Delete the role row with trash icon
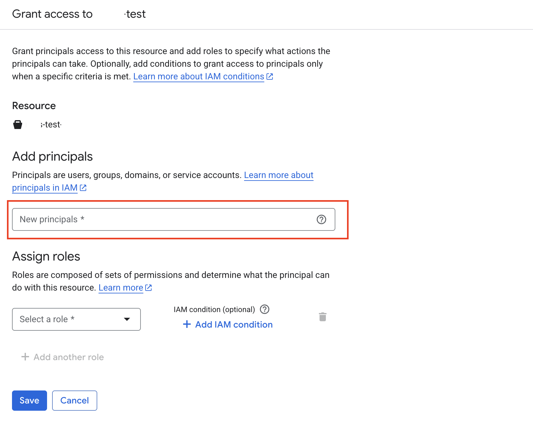The width and height of the screenshot is (533, 430). (322, 317)
